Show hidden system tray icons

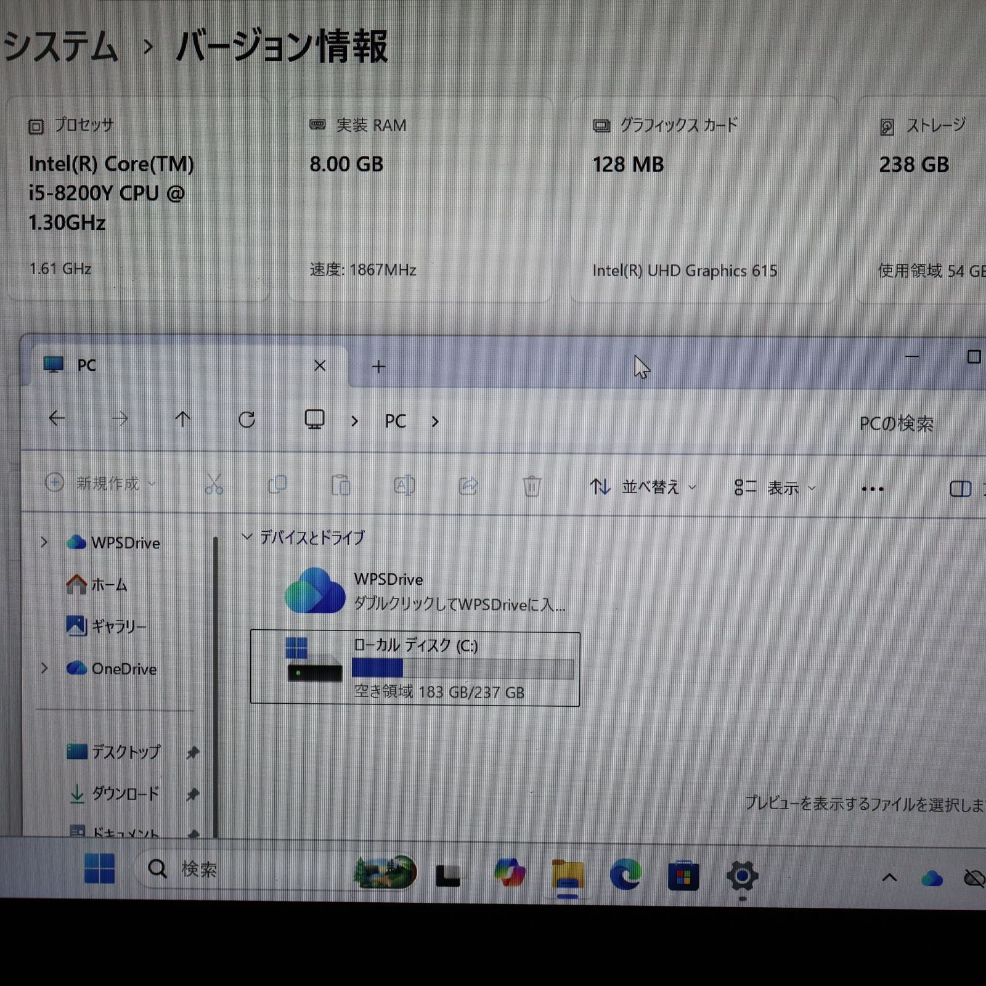(x=889, y=878)
